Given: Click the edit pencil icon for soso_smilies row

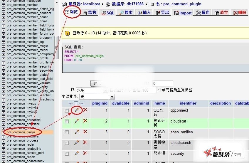Looking at the screenshot, I should [x=76, y=132].
